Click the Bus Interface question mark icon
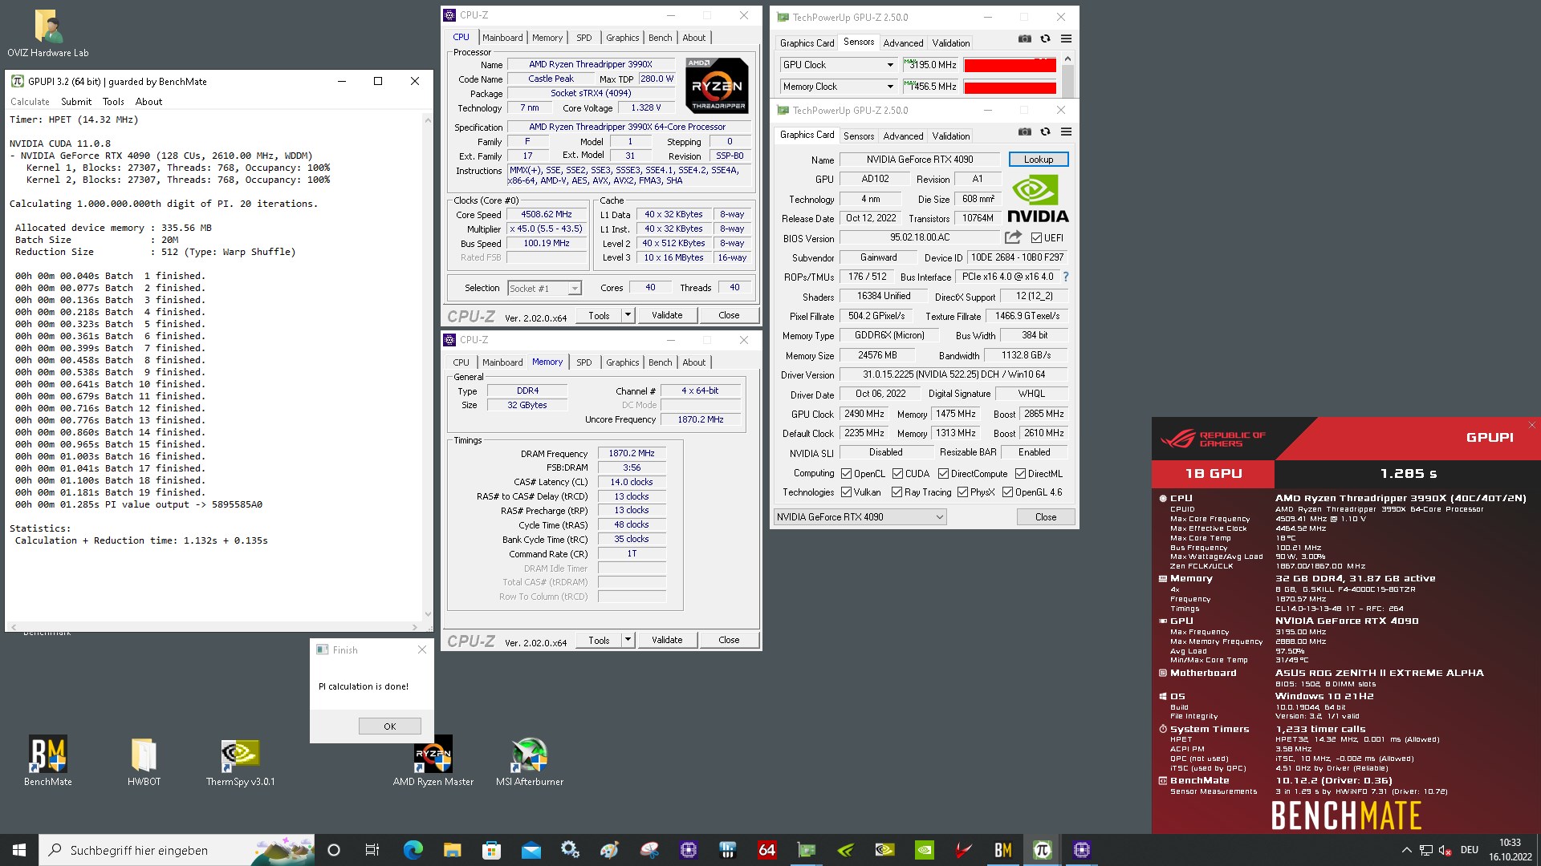This screenshot has height=866, width=1541. (1066, 277)
